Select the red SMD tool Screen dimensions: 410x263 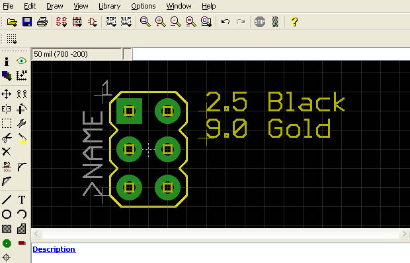click(x=22, y=243)
